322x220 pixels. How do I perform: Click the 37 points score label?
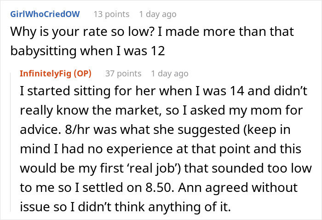pos(123,74)
